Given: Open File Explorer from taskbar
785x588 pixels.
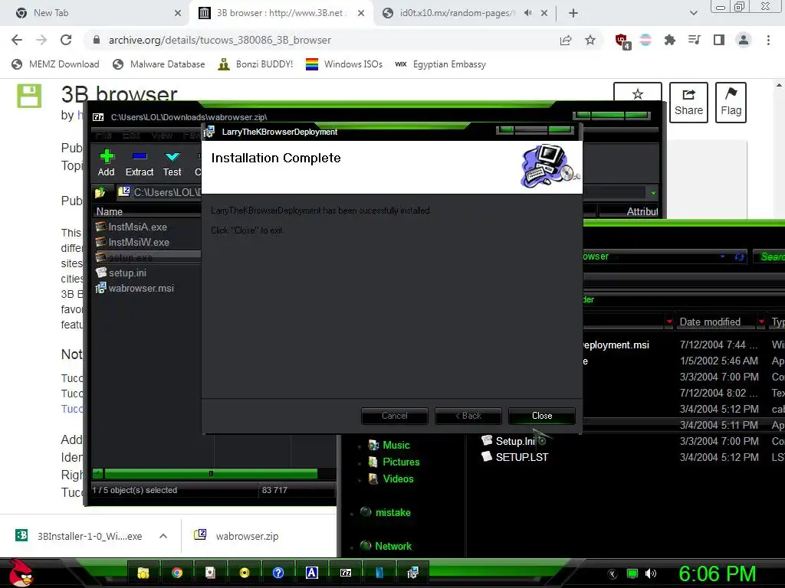Looking at the screenshot, I should pos(143,573).
